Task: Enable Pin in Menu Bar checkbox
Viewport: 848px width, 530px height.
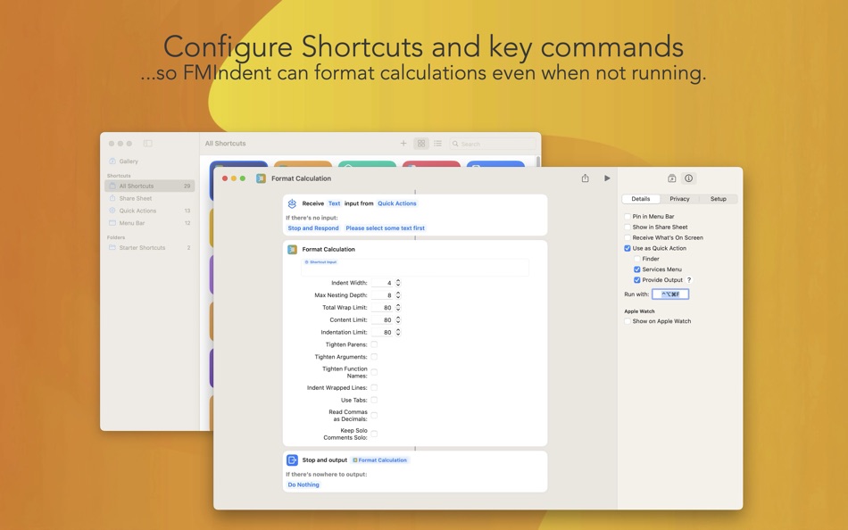Action: pyautogui.click(x=628, y=216)
